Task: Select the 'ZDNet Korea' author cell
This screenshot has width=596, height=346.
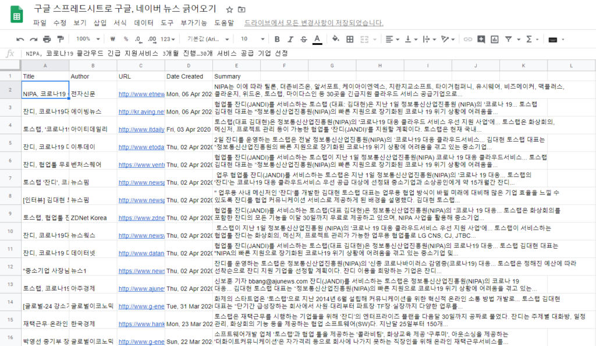Action: click(93, 214)
